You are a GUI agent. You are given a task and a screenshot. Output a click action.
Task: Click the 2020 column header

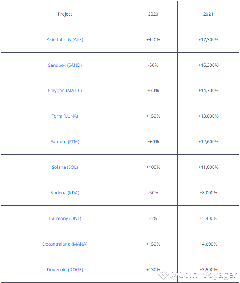point(153,14)
